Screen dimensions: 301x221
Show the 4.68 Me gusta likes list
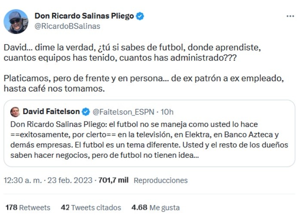155,207
